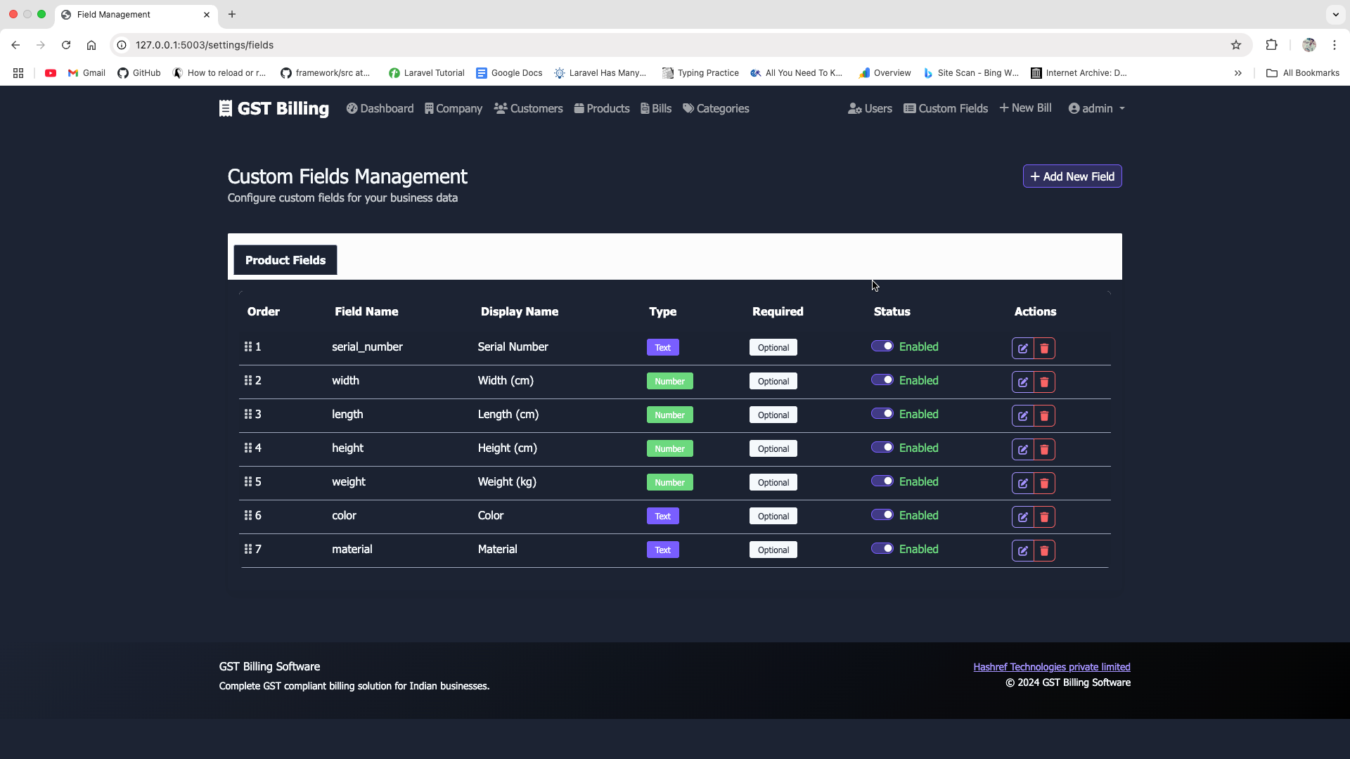Disable the height field status switch

click(882, 447)
